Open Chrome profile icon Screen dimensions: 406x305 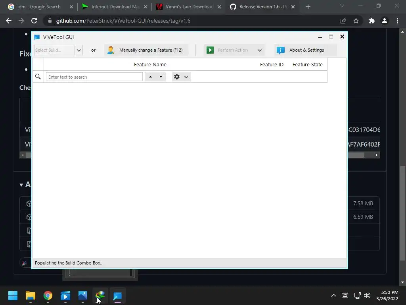(x=385, y=21)
